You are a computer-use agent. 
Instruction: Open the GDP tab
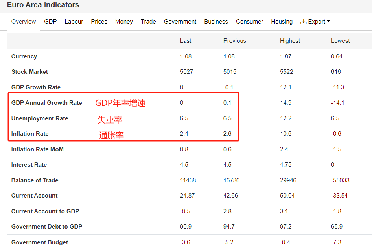50,22
